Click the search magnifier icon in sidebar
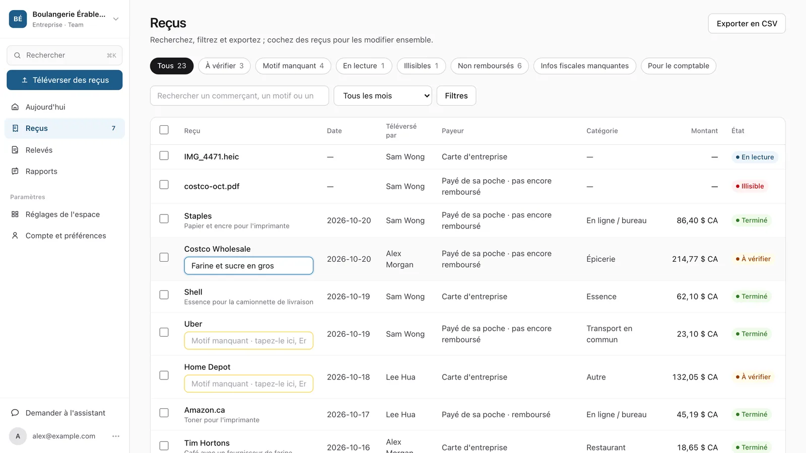The width and height of the screenshot is (806, 453). coord(17,55)
